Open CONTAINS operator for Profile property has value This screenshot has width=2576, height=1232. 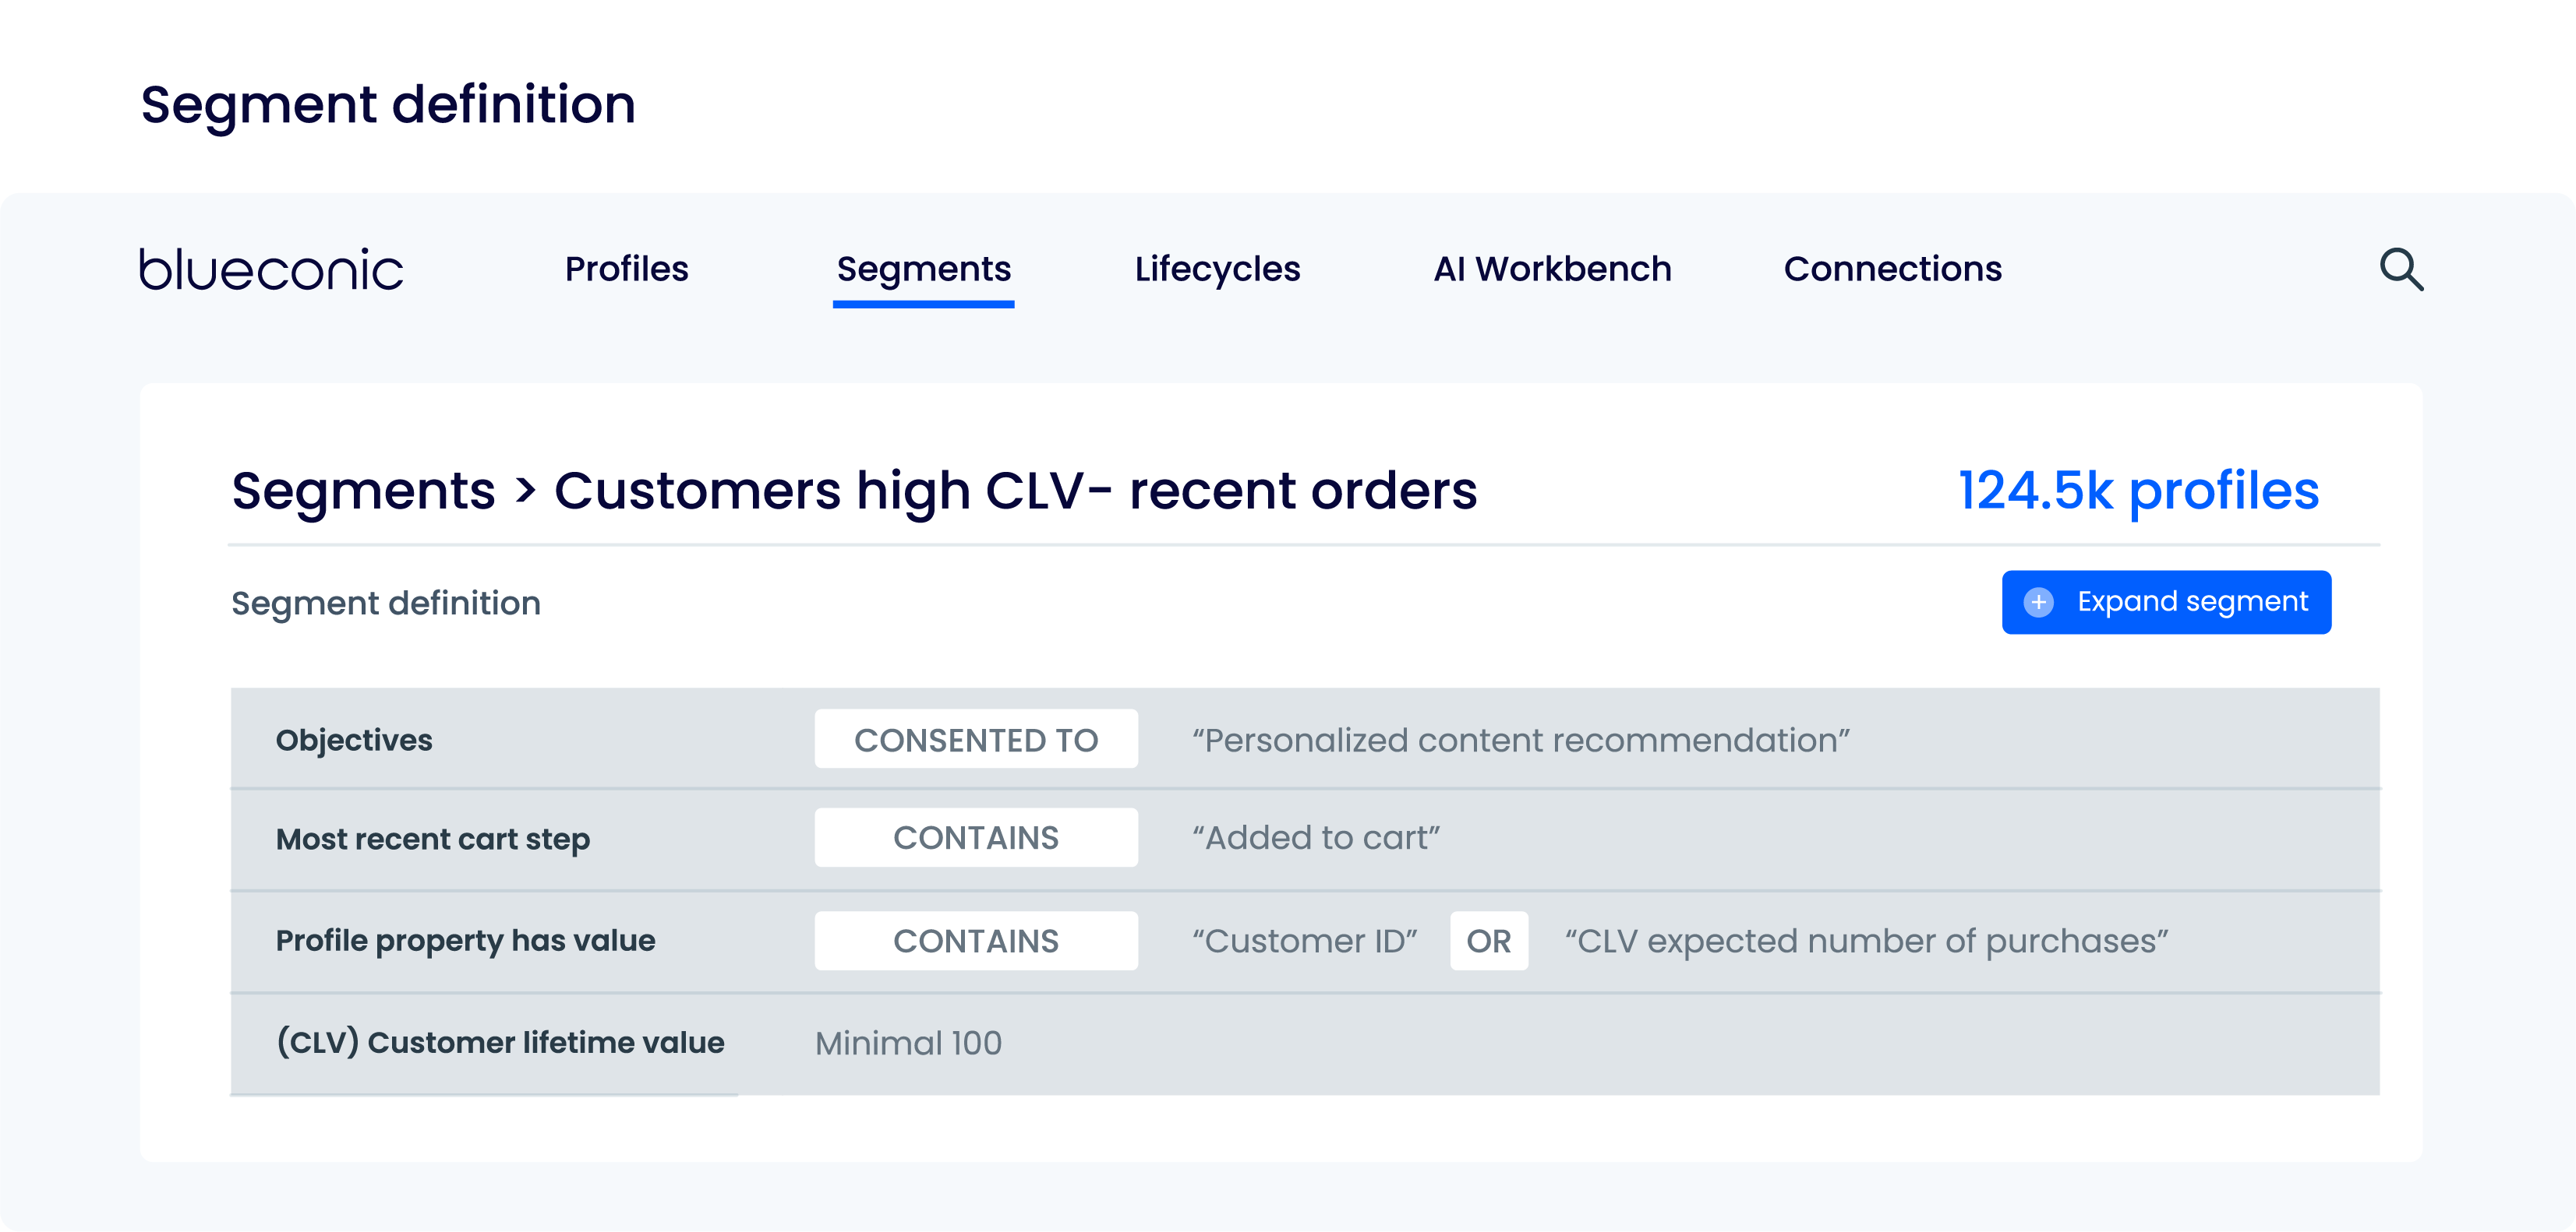coord(975,940)
